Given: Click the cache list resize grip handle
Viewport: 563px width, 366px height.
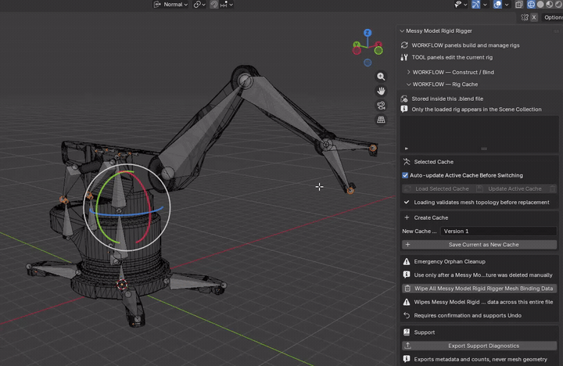Looking at the screenshot, I should 484,149.
